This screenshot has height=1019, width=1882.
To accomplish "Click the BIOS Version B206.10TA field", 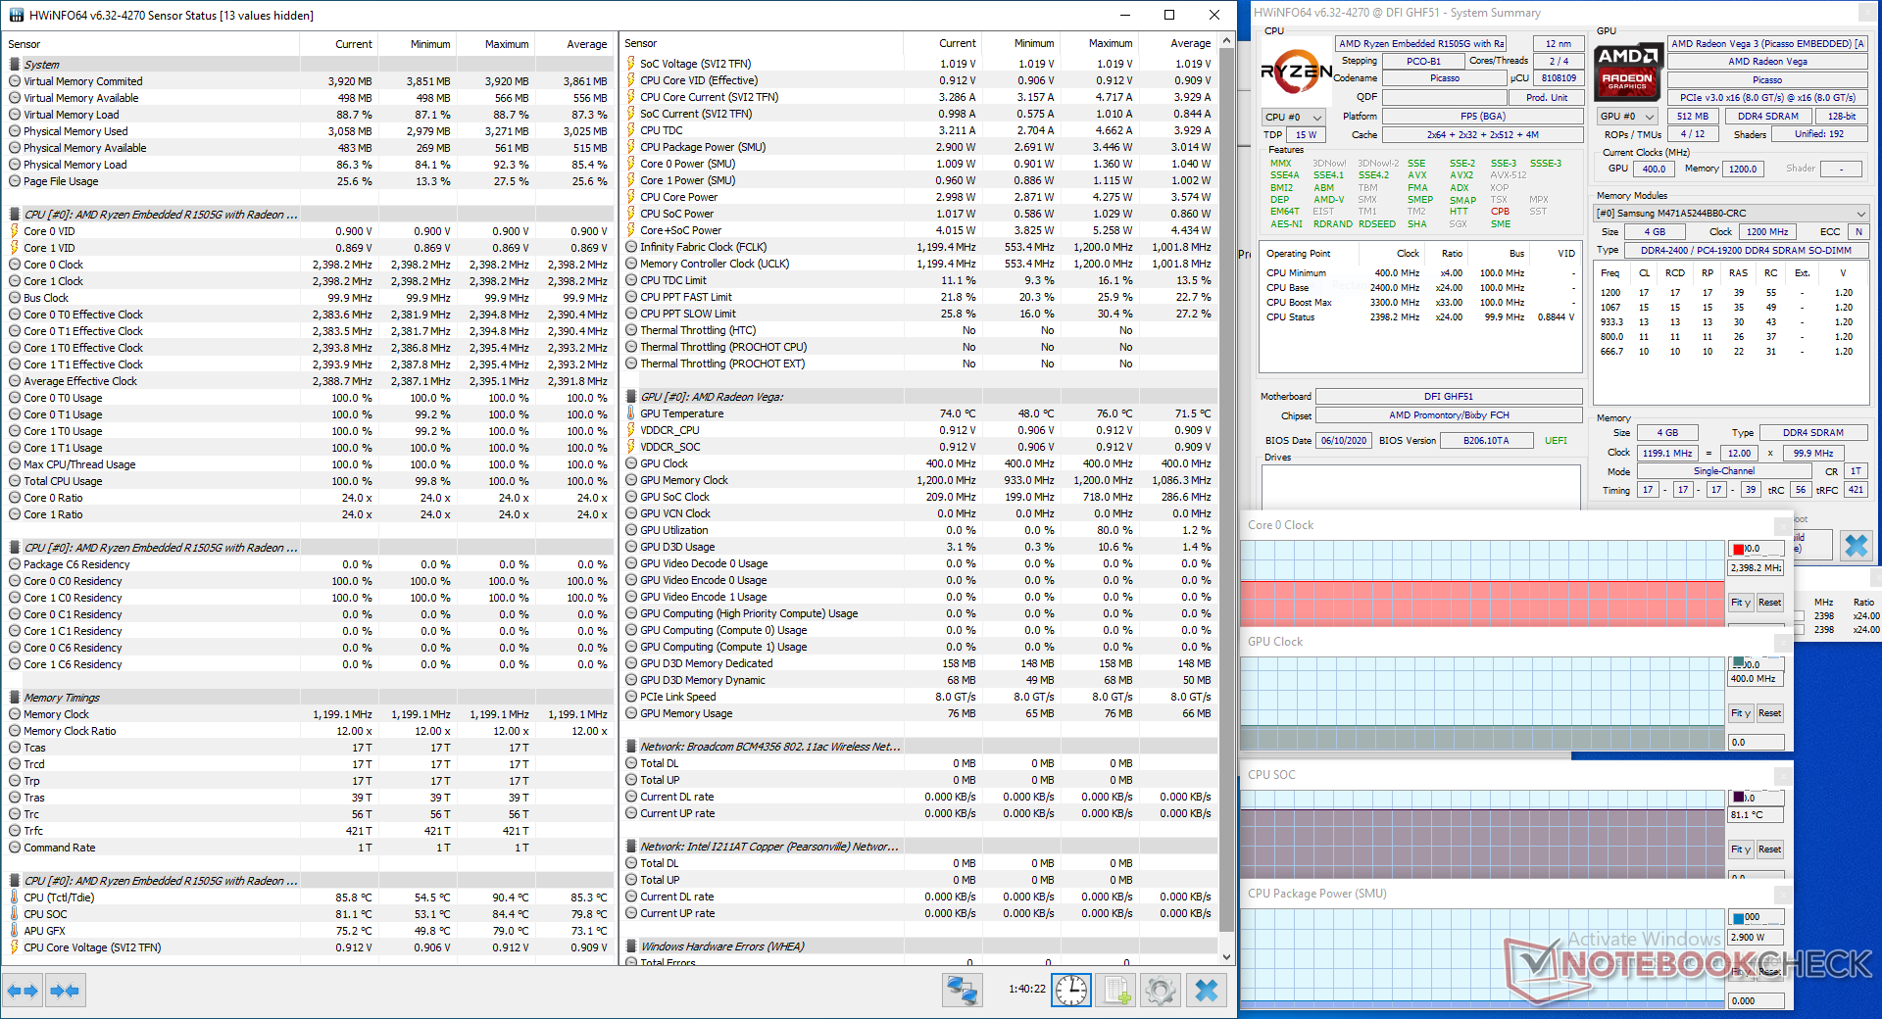I will (x=1486, y=441).
